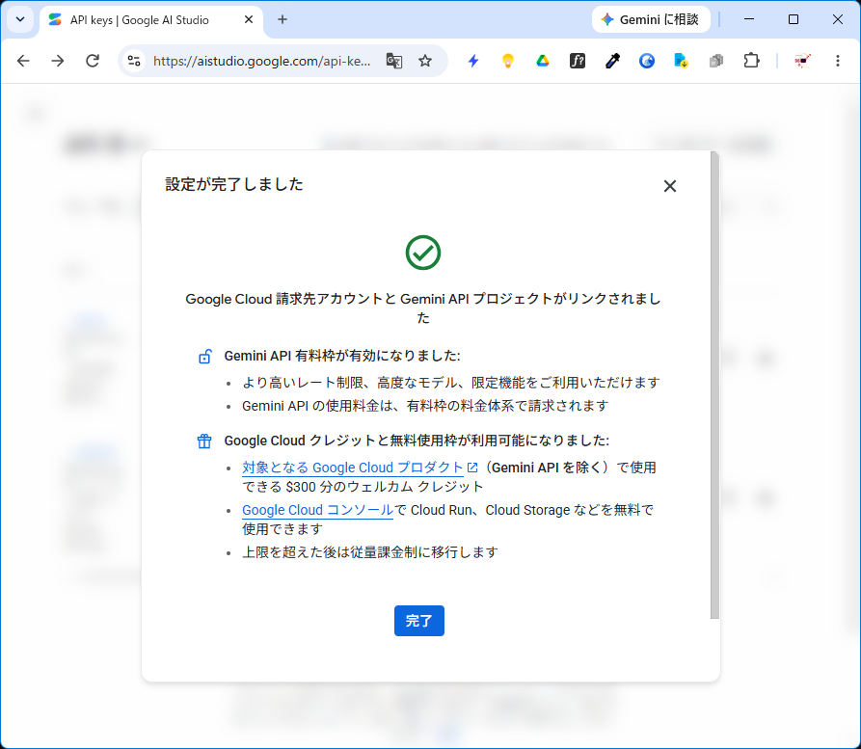Open the 対象となる Google Cloud プロダクト link
The height and width of the screenshot is (749, 861).
click(x=353, y=468)
